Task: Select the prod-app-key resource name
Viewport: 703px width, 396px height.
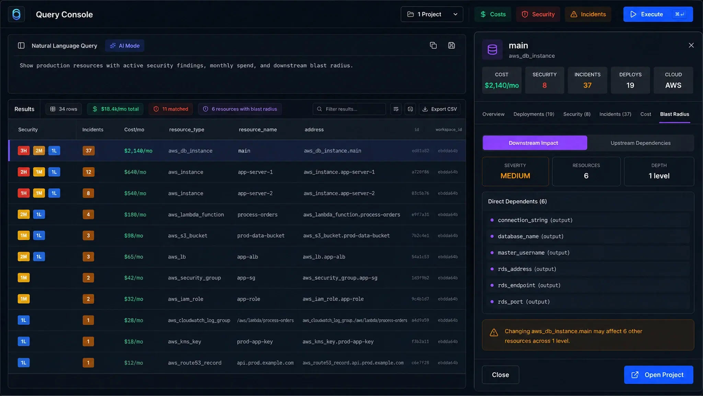Action: [255, 342]
